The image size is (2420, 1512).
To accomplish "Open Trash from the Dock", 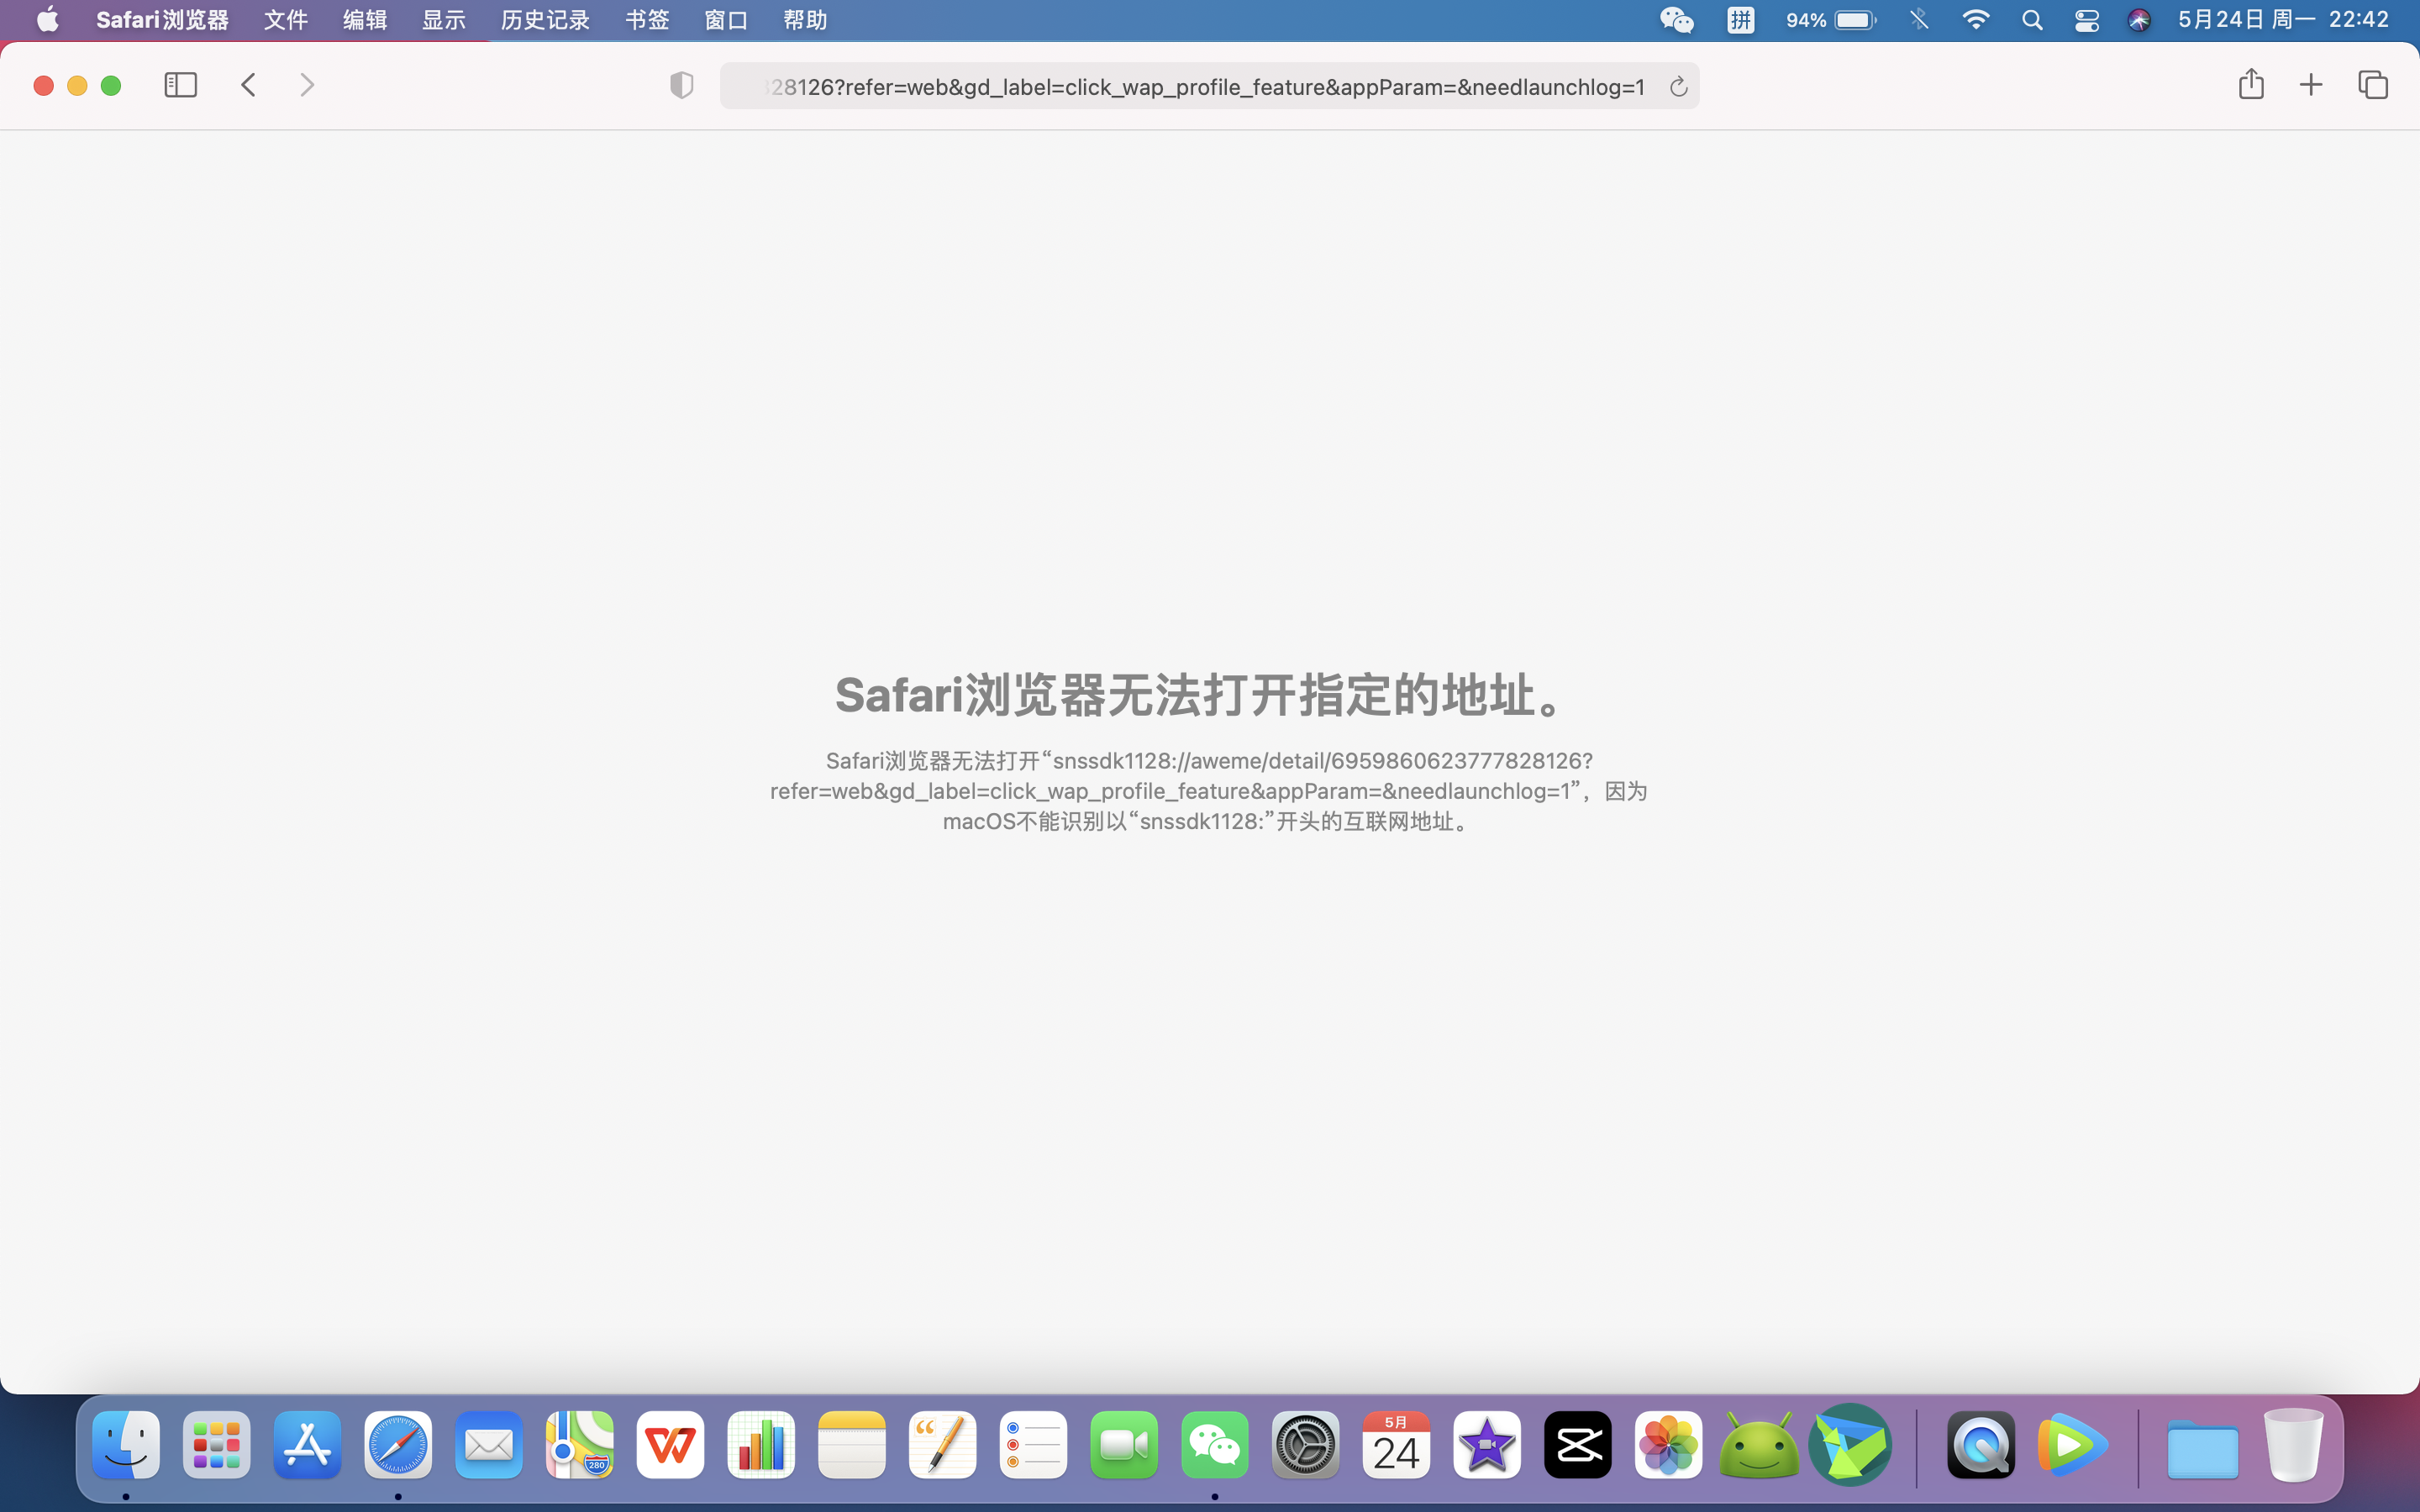I will [2294, 1445].
